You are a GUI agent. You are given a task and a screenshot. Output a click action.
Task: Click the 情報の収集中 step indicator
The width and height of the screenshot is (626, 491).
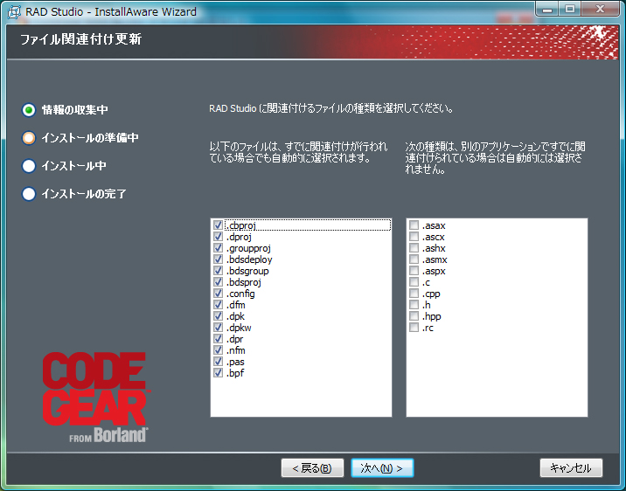[x=29, y=110]
